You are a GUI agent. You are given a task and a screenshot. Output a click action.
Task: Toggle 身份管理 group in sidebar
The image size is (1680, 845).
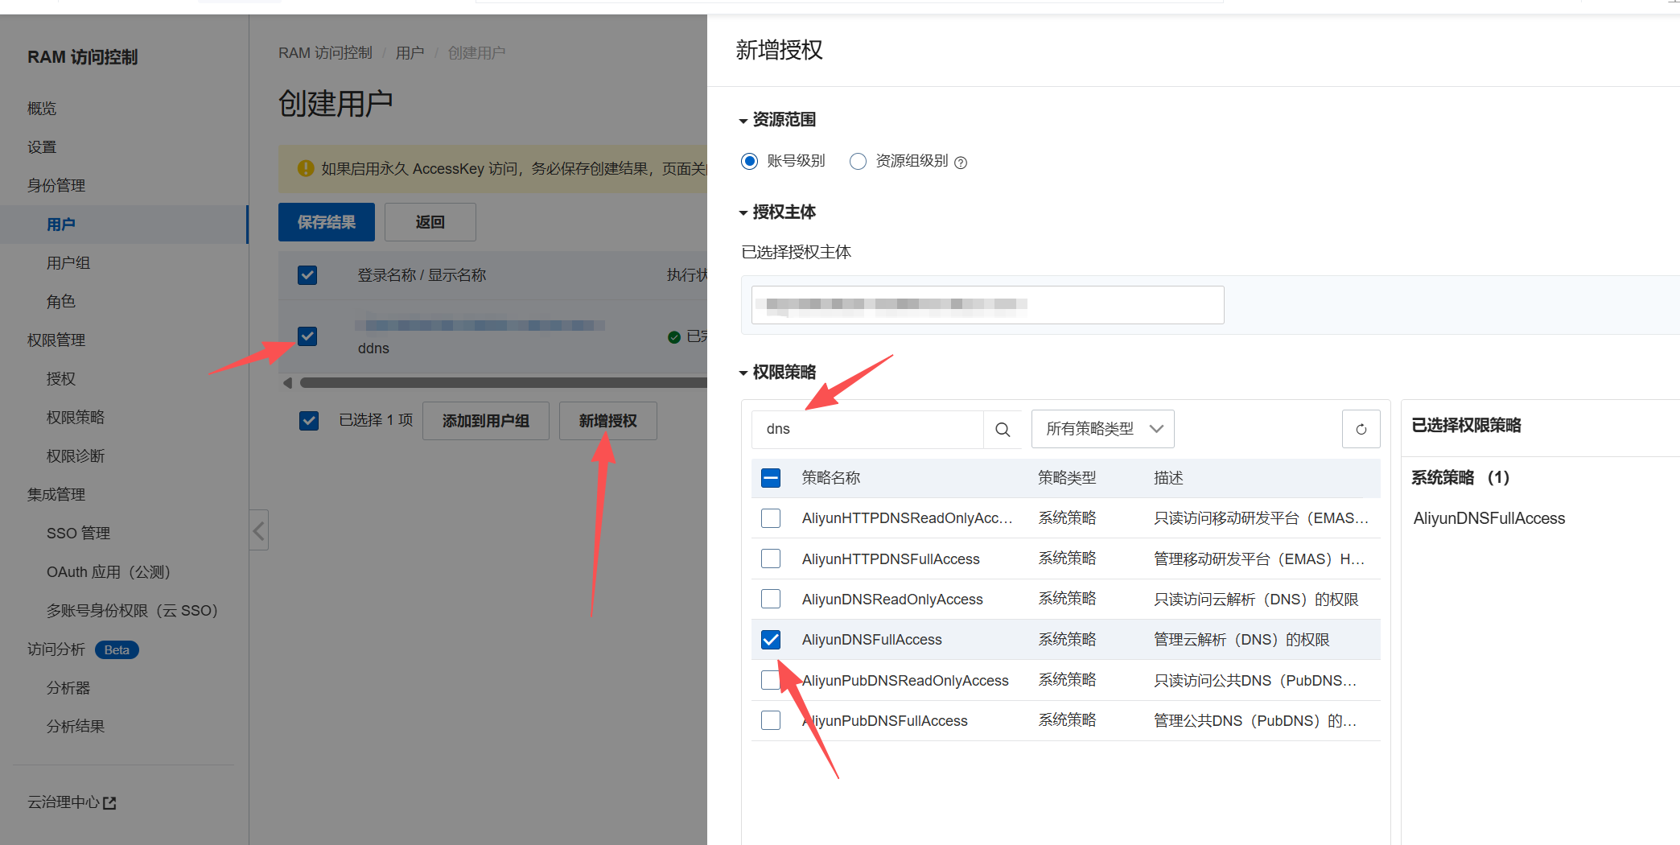click(56, 186)
